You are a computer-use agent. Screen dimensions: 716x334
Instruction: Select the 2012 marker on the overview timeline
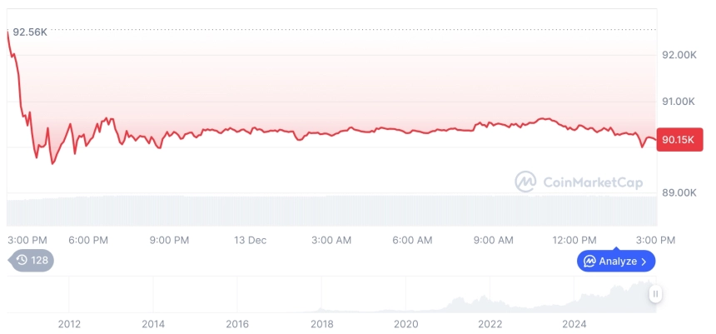coord(69,324)
